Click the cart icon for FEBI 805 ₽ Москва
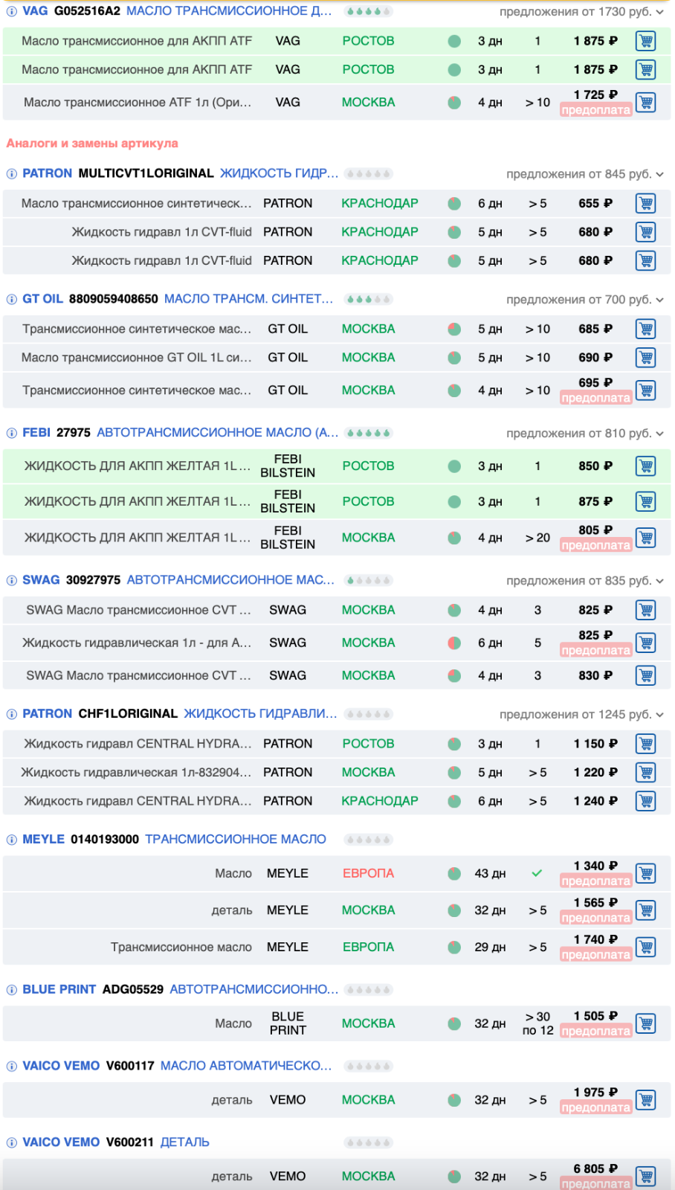Screen dimensions: 675x1190 646,538
